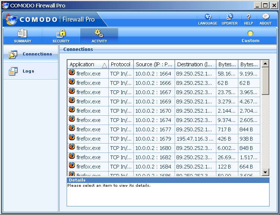Select source 10.0.0.2 : 1682 cell
This screenshot has width=280, height=215.
click(x=154, y=157)
